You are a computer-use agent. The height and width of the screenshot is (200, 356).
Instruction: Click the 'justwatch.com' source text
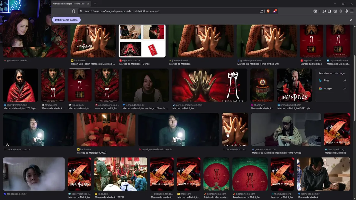pyautogui.click(x=180, y=61)
